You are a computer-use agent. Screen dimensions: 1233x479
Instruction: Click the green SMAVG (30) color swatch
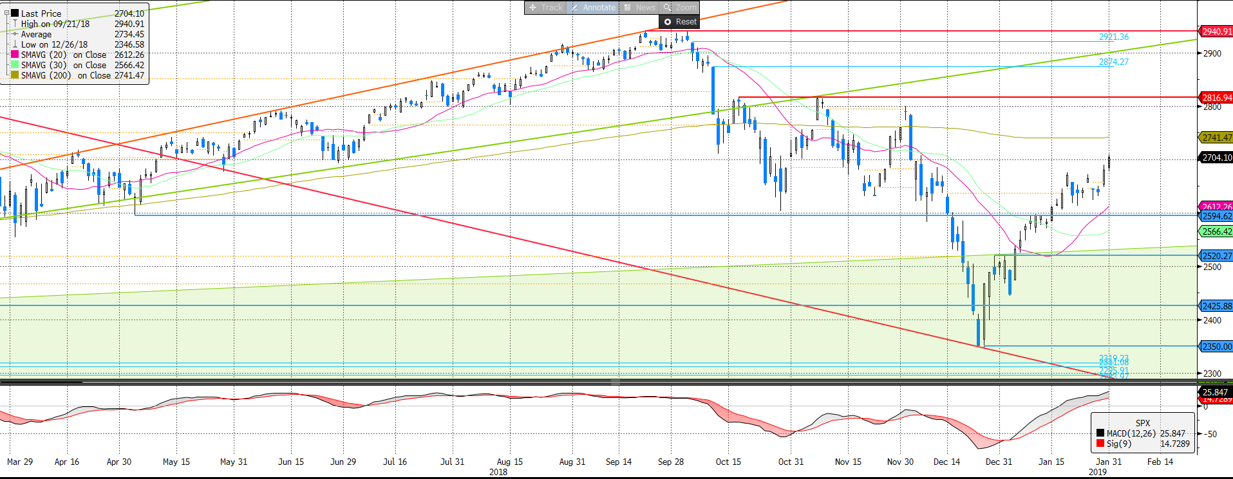pos(15,65)
